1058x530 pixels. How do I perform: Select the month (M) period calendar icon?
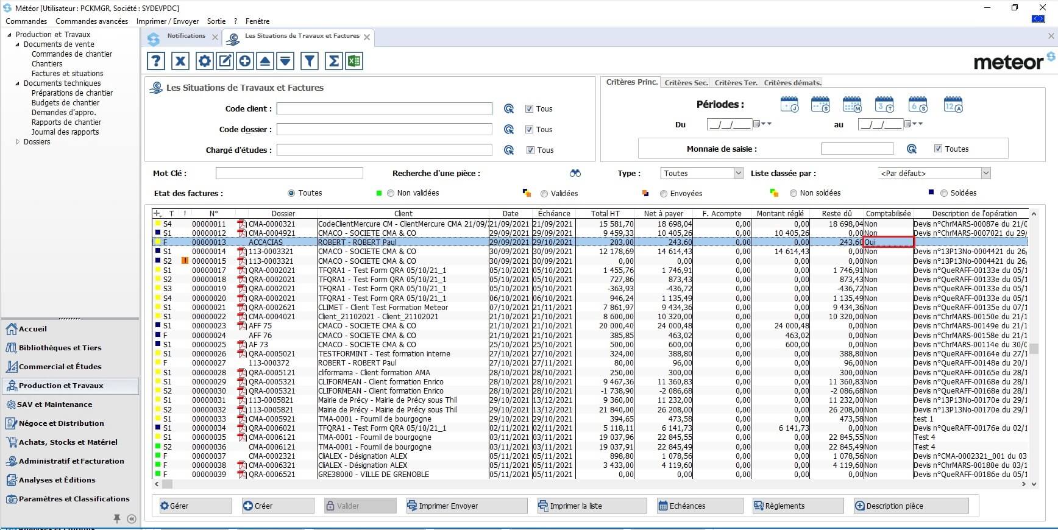pyautogui.click(x=852, y=104)
